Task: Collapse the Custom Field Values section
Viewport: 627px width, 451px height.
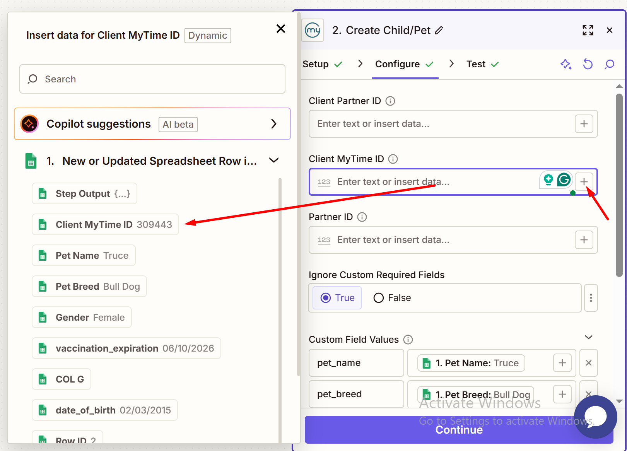Action: (589, 337)
